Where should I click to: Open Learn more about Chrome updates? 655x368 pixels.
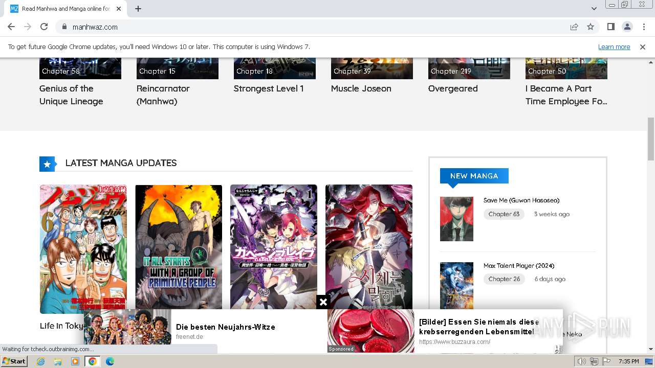614,47
